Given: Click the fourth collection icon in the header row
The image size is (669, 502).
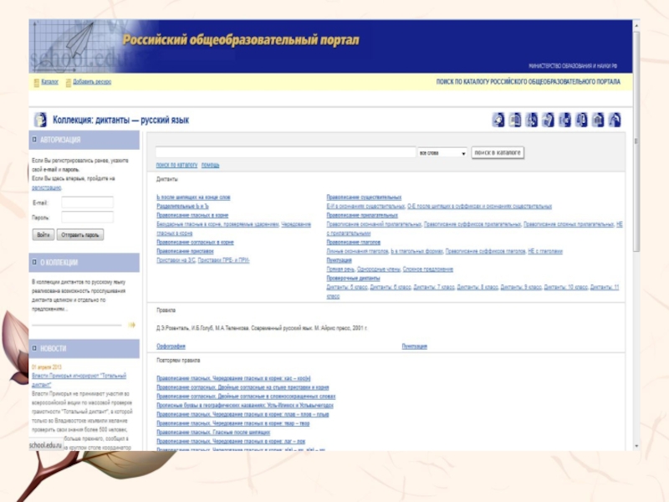Looking at the screenshot, I should 549,120.
